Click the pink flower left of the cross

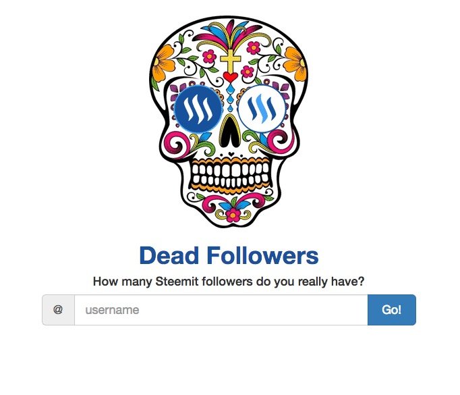click(x=210, y=56)
